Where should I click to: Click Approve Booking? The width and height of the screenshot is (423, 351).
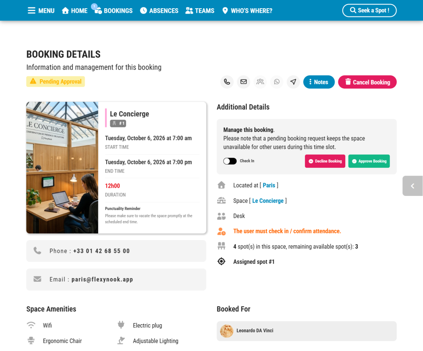pos(369,161)
